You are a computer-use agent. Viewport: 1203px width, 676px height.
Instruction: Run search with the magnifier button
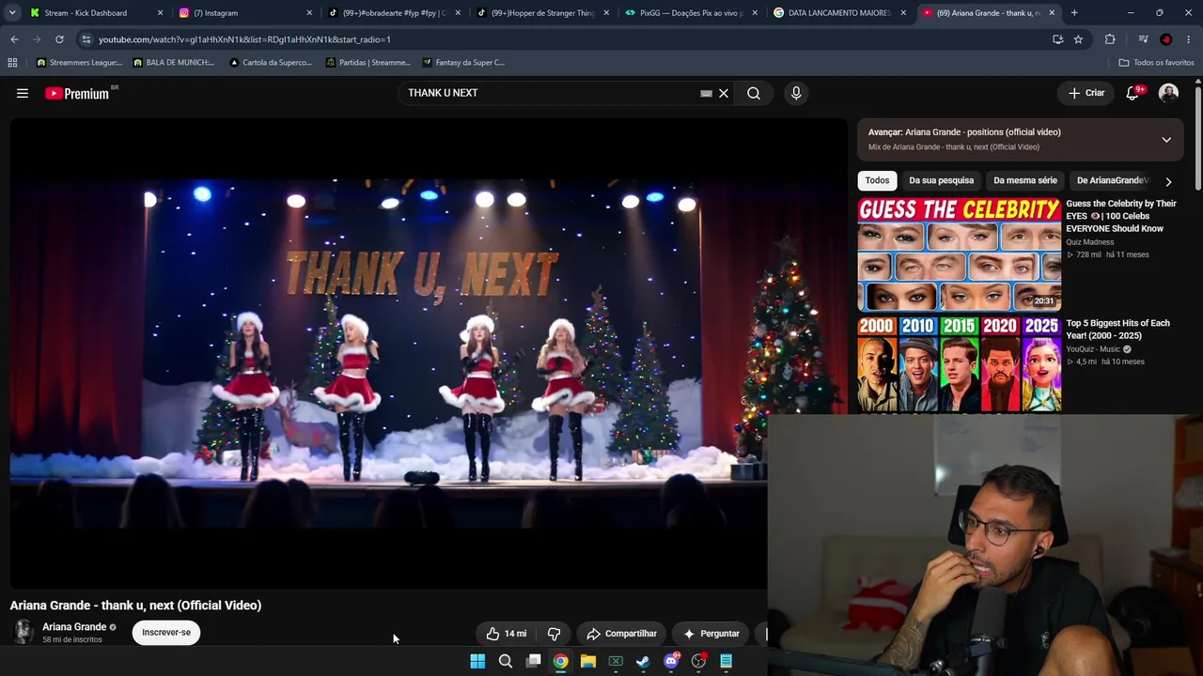754,93
